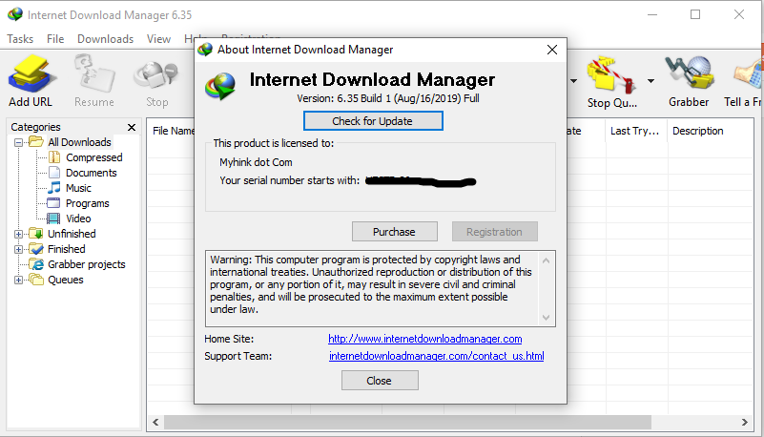The height and width of the screenshot is (437, 764).
Task: Click the download list horizontal scrollbar thumb
Action: (x=408, y=423)
